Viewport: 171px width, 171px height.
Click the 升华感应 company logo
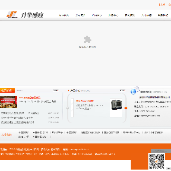coord(25,15)
